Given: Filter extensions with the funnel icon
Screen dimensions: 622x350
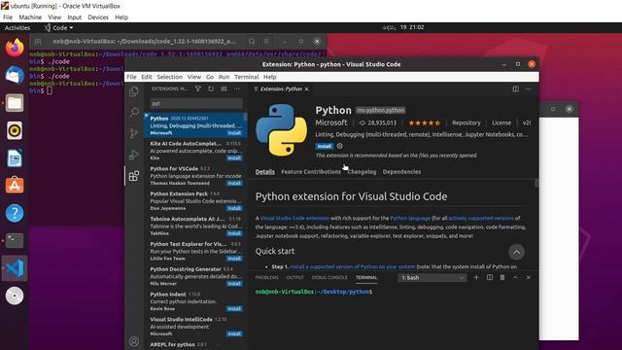Looking at the screenshot, I should point(198,88).
